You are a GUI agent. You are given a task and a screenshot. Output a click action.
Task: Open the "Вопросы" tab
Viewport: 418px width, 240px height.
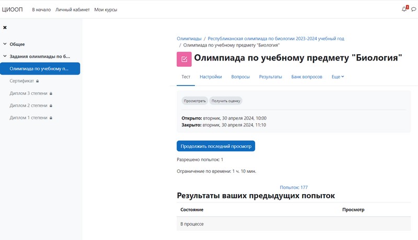pos(240,77)
